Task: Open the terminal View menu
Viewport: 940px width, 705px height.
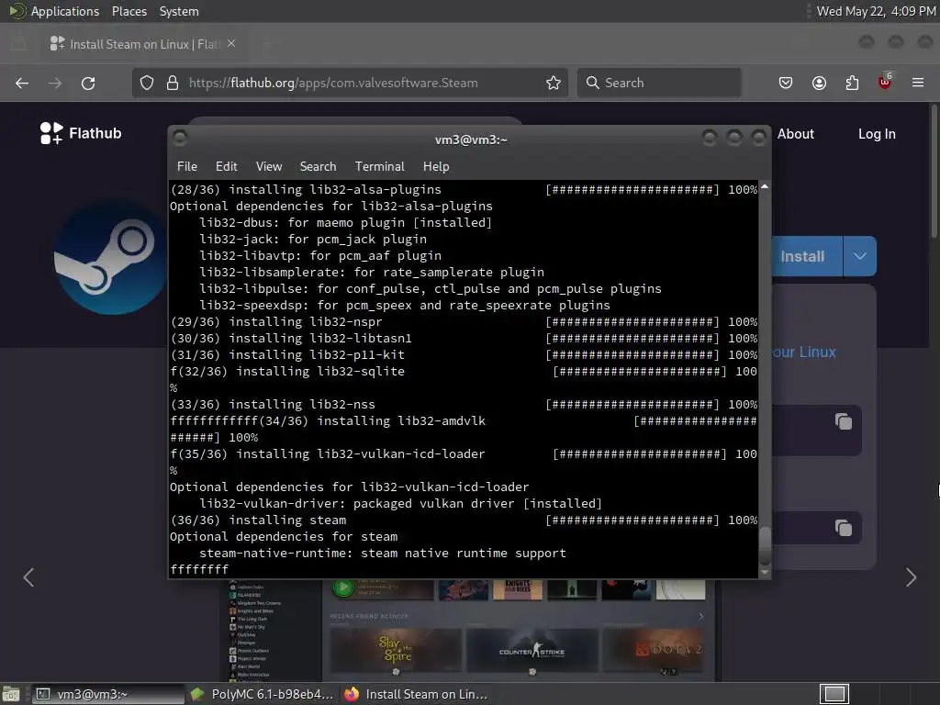Action: coord(269,166)
